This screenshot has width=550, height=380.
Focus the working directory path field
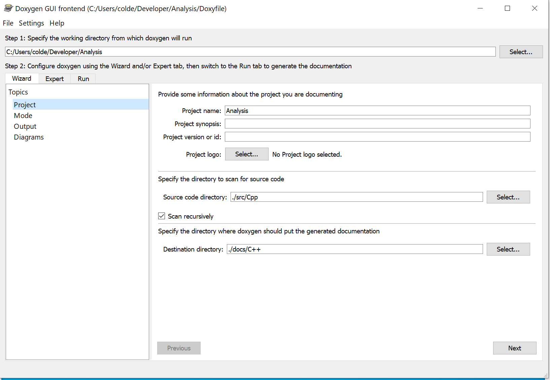pos(250,52)
